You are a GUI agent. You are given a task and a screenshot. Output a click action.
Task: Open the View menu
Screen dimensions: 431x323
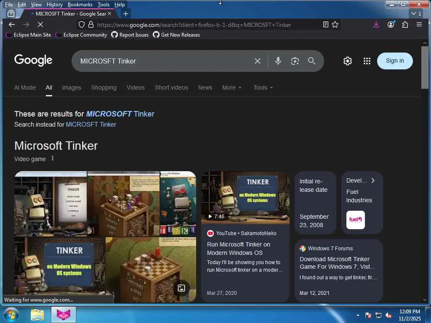tap(36, 4)
